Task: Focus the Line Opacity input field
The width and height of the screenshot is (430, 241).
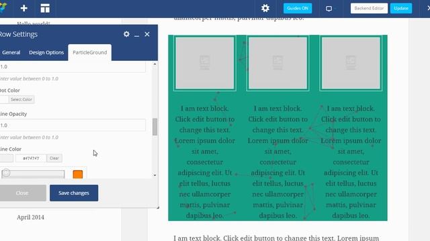Action: 73,125
